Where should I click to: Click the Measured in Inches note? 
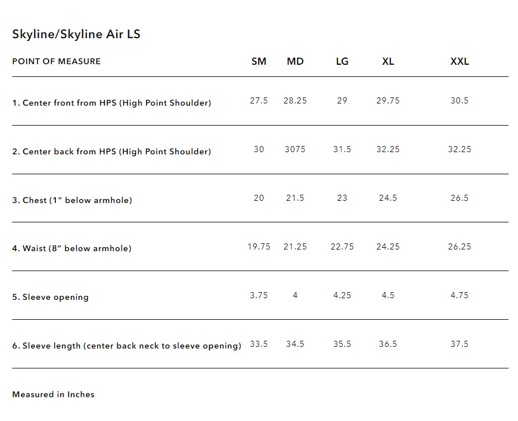(x=53, y=394)
